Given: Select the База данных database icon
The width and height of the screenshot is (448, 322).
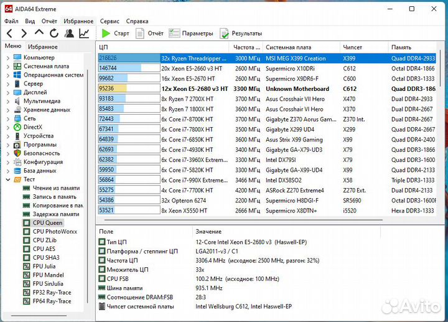Looking at the screenshot, I should [17, 171].
